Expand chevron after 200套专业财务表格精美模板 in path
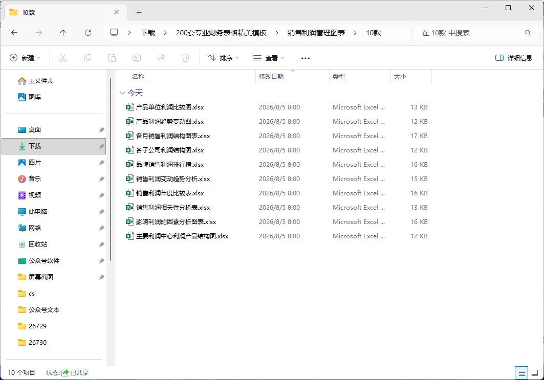The width and height of the screenshot is (544, 380). 276,33
